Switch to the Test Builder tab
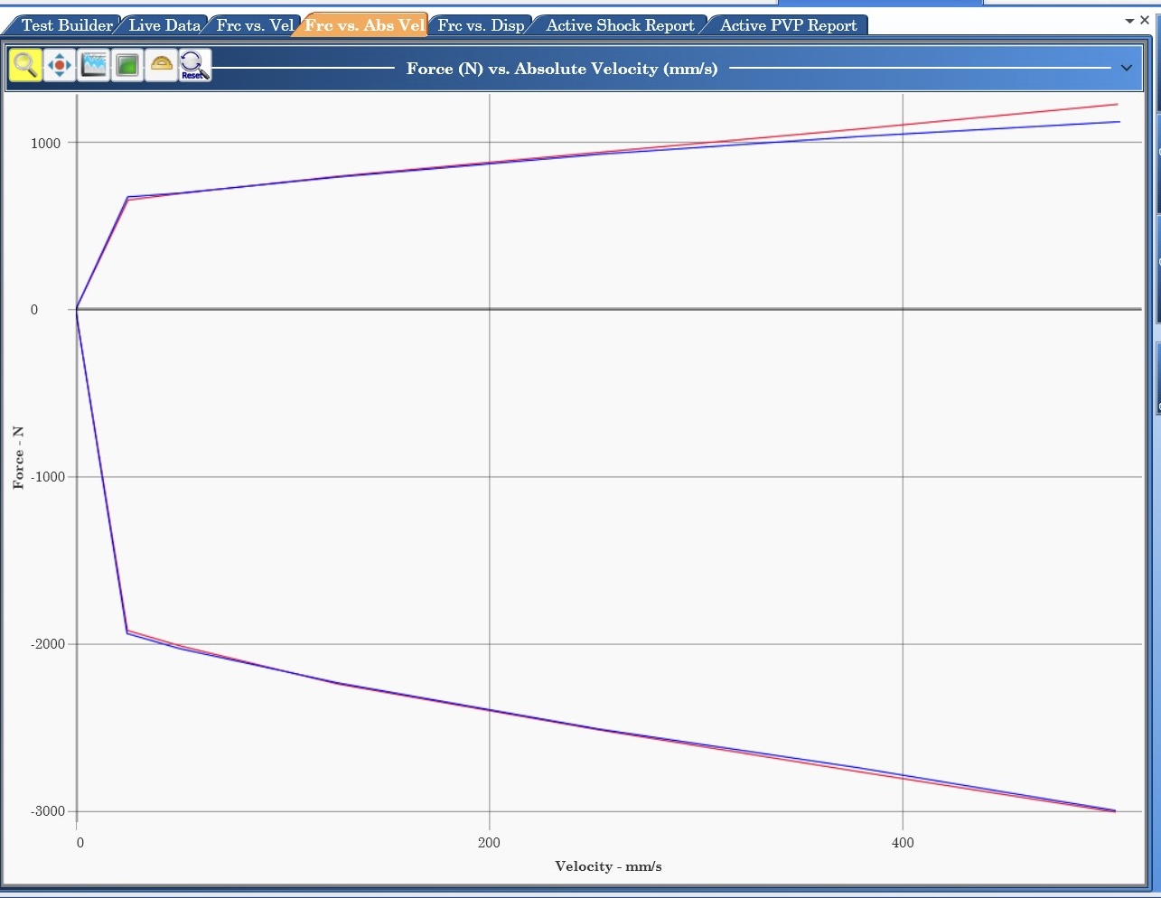This screenshot has height=898, width=1161. point(66,25)
